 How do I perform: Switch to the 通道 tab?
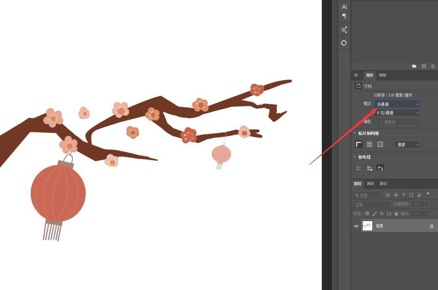[370, 184]
